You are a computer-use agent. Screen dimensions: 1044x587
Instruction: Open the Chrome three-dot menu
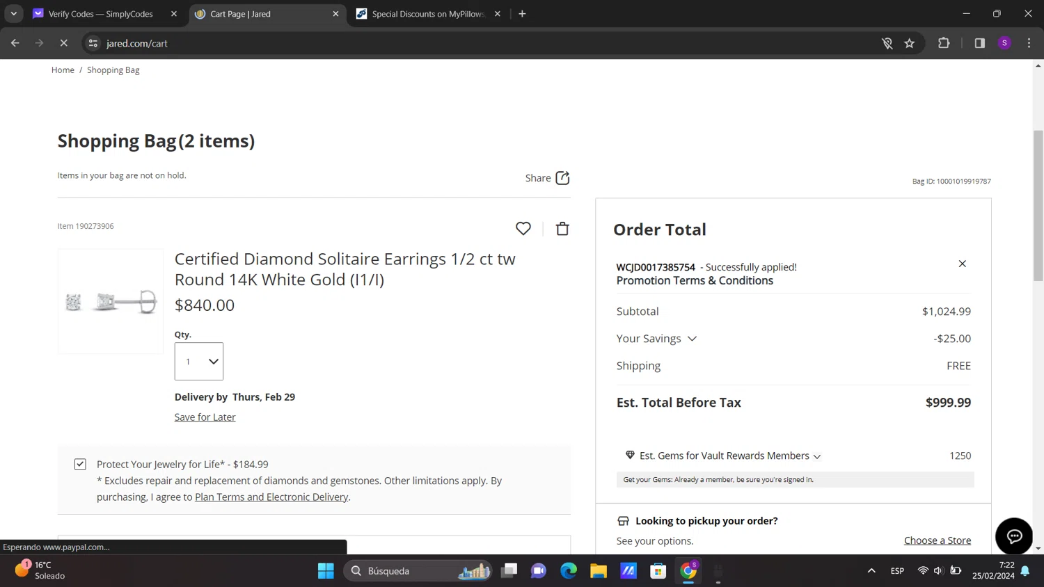pos(1029,43)
